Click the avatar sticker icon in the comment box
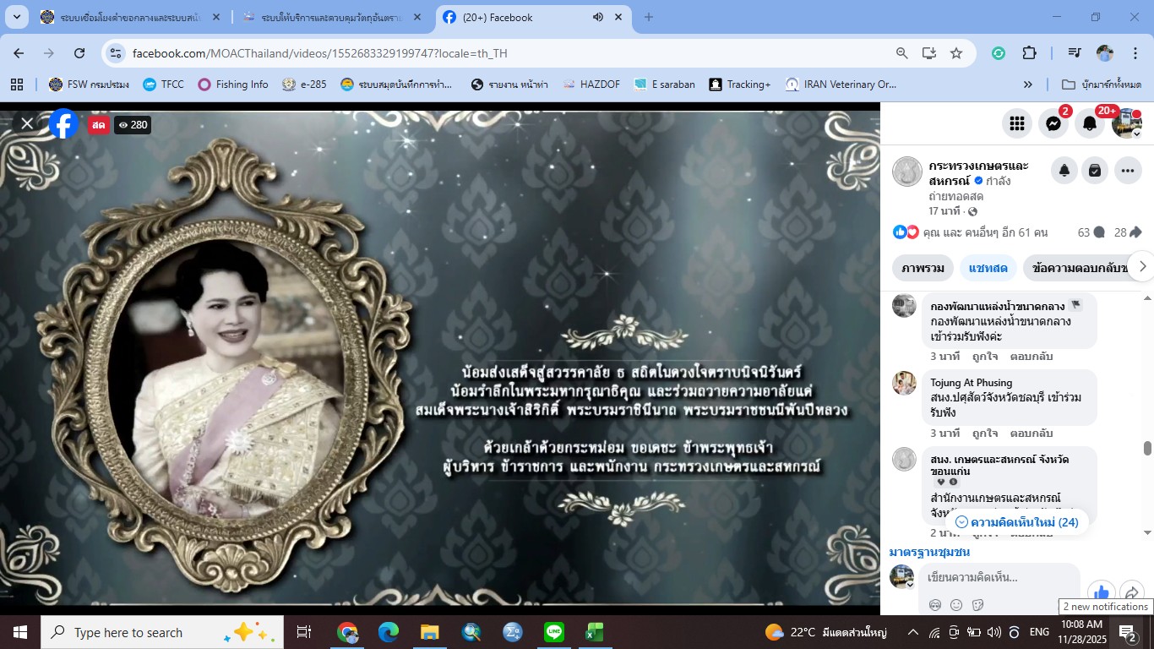 tap(935, 604)
